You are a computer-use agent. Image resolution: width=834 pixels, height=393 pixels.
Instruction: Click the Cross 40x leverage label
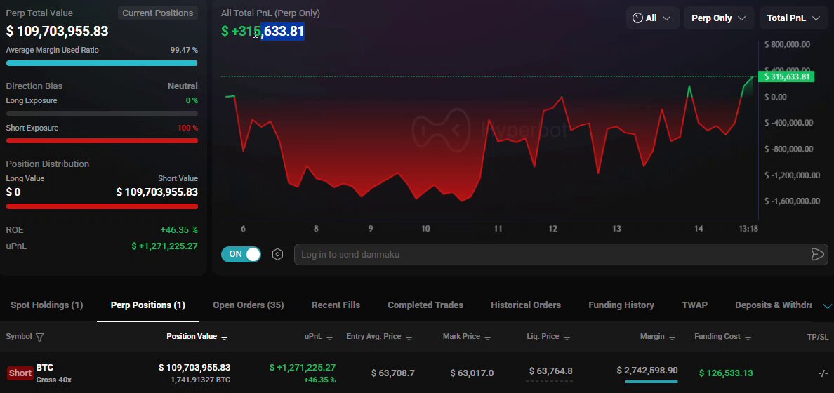[x=54, y=380]
